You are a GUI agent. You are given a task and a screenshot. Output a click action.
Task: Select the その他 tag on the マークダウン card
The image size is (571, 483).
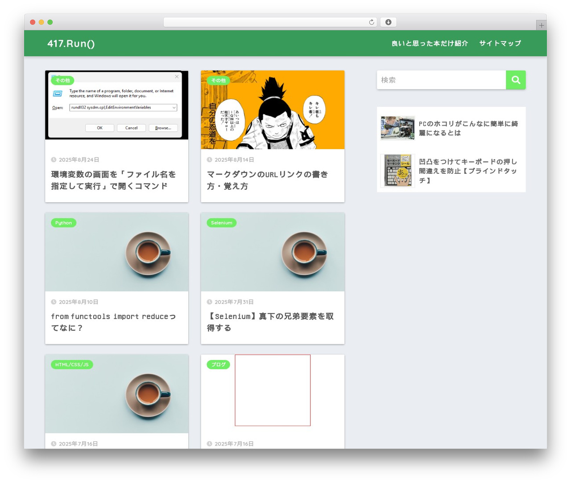[218, 81]
